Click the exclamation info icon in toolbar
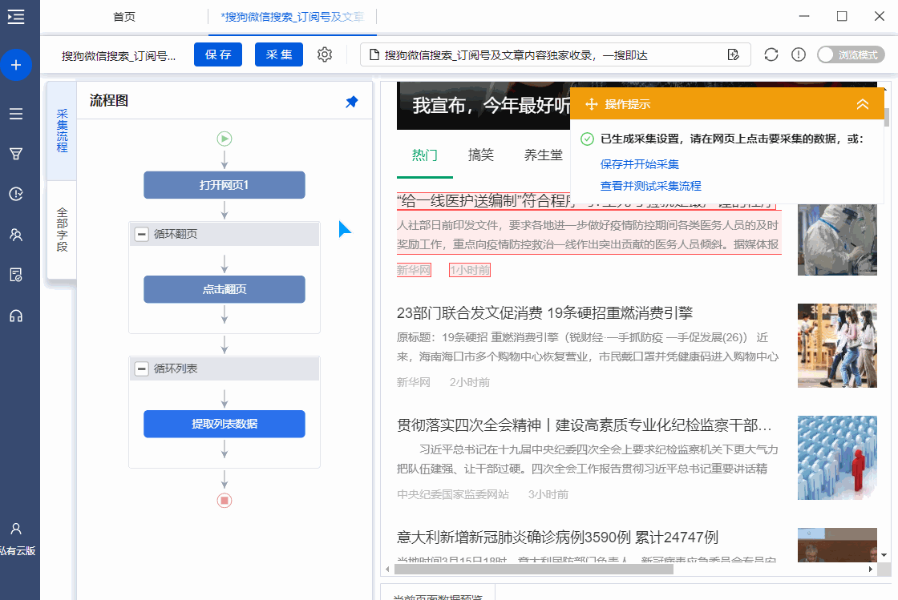Viewport: 898px width, 600px height. coord(799,54)
